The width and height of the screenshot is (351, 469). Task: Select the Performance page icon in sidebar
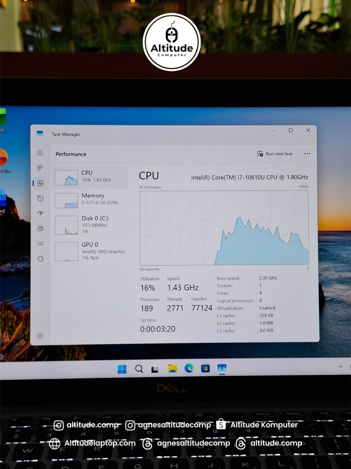[x=40, y=183]
